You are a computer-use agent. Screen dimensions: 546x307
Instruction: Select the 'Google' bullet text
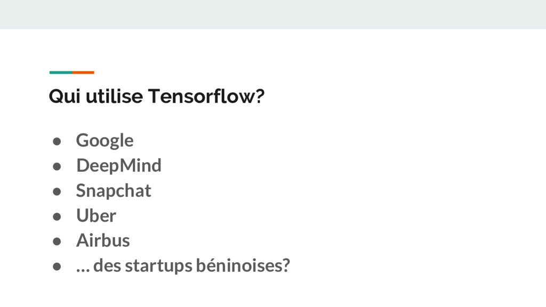click(x=105, y=140)
